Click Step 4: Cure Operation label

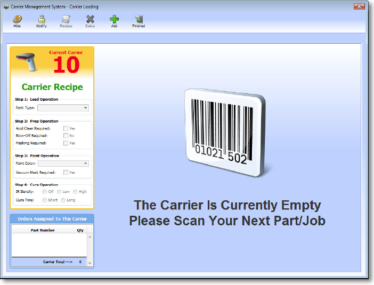tap(36, 185)
